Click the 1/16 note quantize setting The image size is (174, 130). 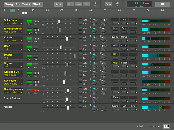(x=154, y=127)
